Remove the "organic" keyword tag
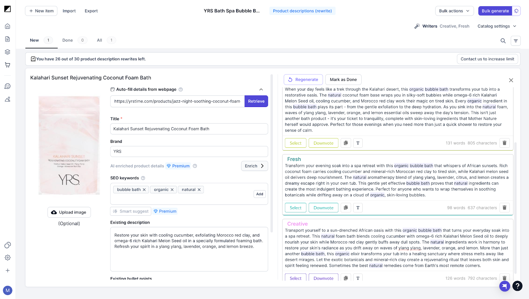Screen dimensions: 529x299 [x=172, y=190]
